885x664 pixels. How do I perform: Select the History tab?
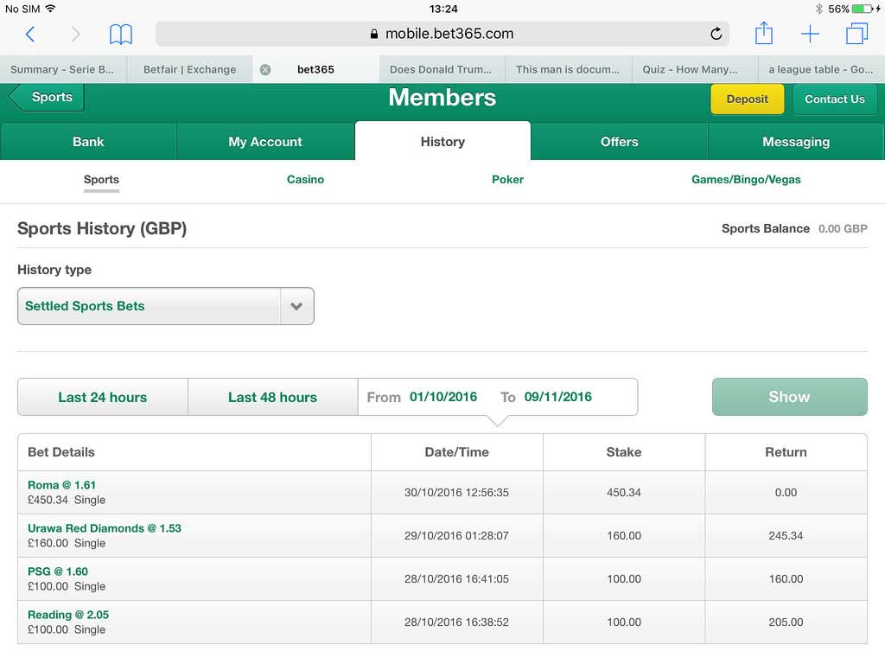(442, 141)
